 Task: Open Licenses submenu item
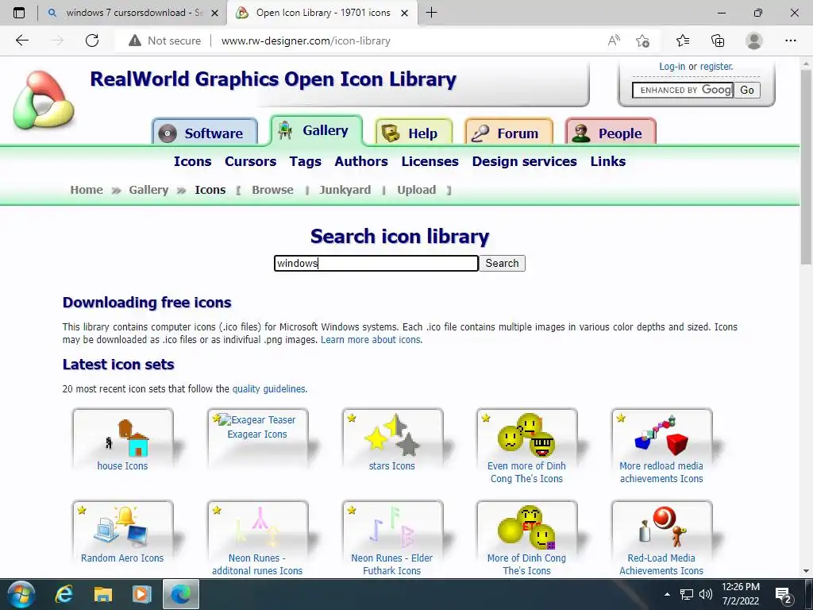(430, 161)
